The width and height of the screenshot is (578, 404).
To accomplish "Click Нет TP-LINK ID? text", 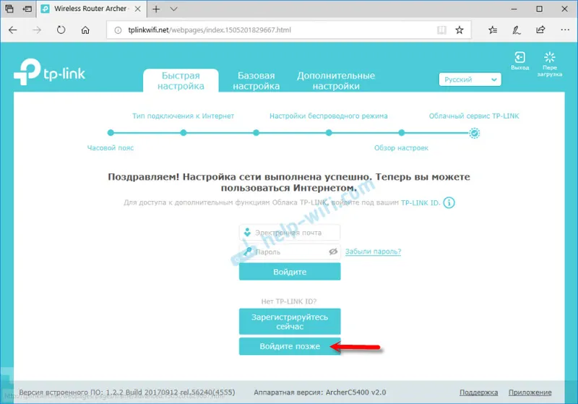I will point(289,301).
